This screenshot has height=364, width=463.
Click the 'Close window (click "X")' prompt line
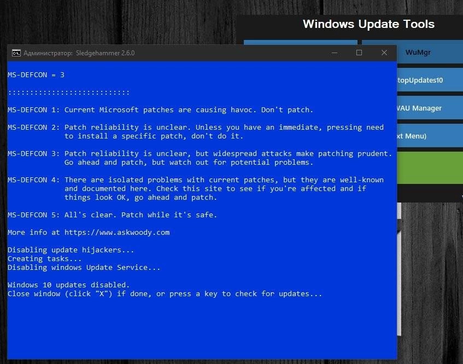pos(165,293)
